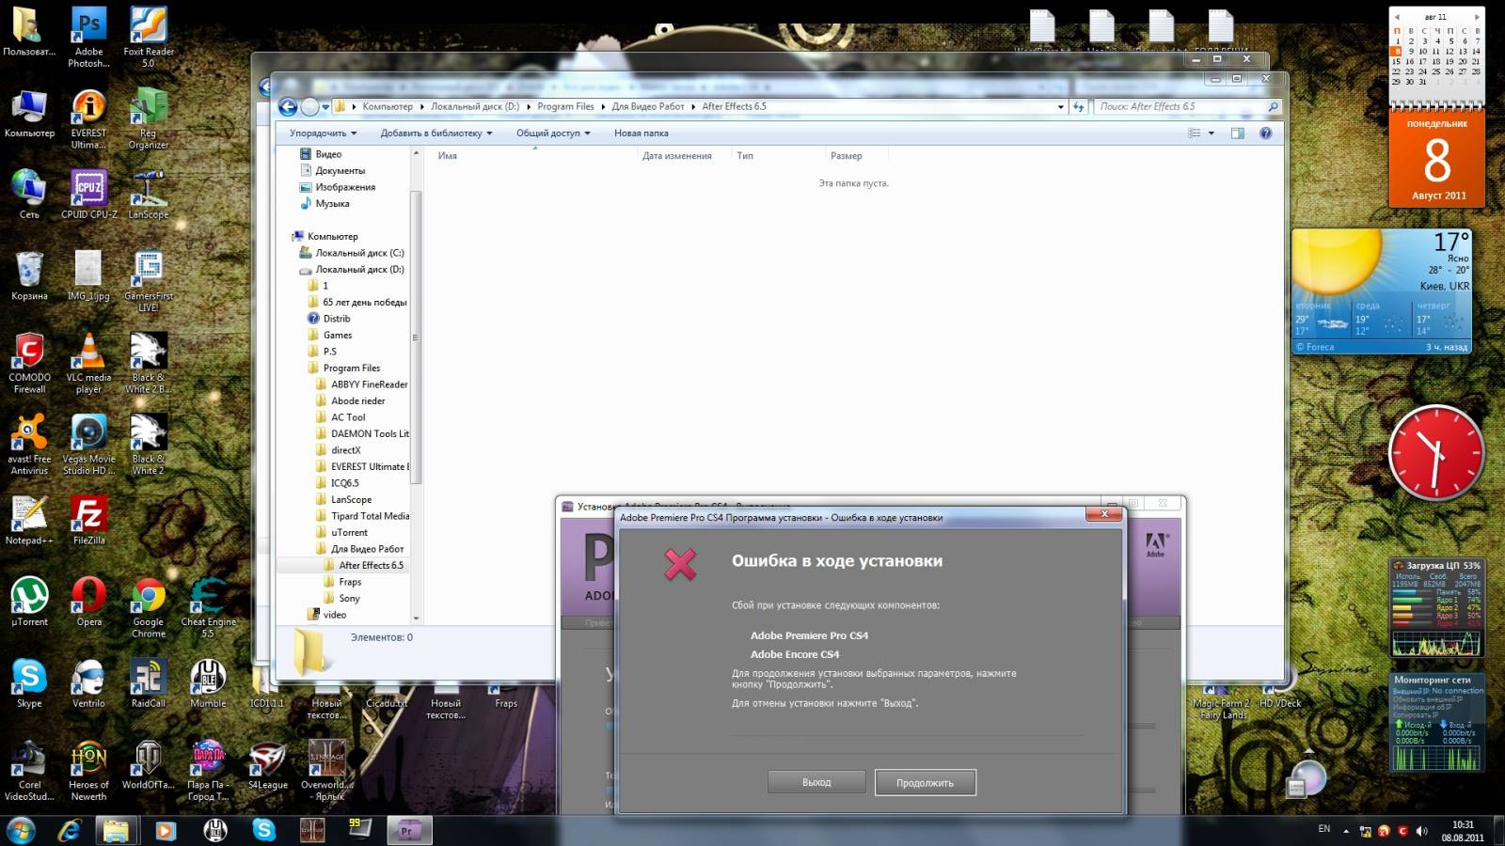Open Foxit Reader 5.0 desktop icon
This screenshot has width=1505, height=846.
tap(148, 38)
